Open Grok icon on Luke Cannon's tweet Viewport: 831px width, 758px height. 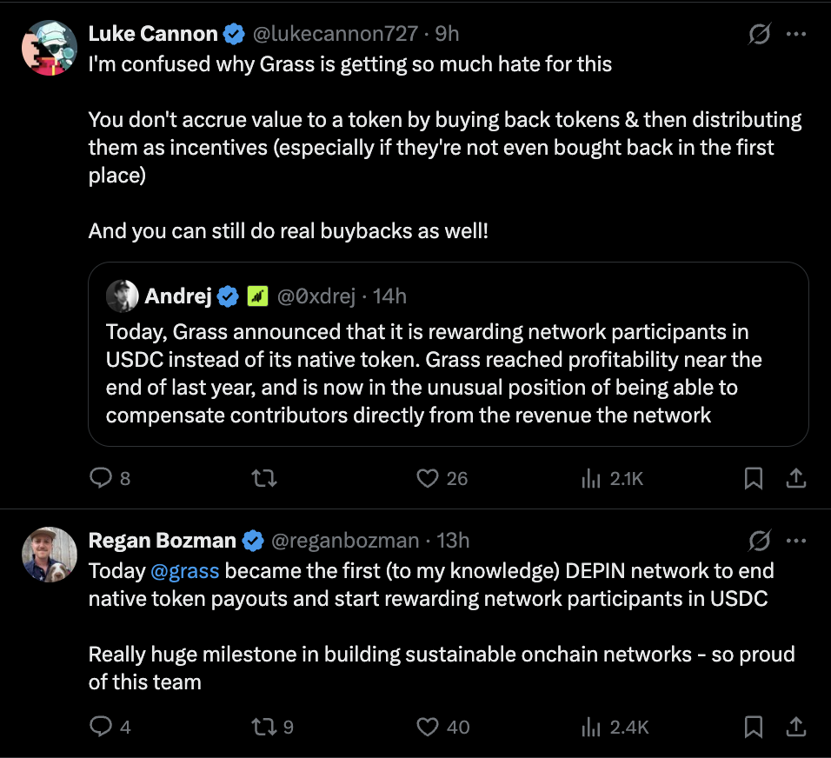[759, 34]
